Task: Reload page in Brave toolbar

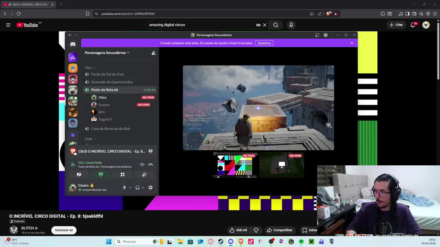Action: [19, 14]
